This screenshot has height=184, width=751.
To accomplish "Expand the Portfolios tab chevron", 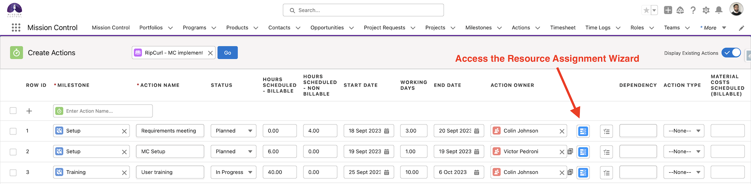I will (x=171, y=28).
